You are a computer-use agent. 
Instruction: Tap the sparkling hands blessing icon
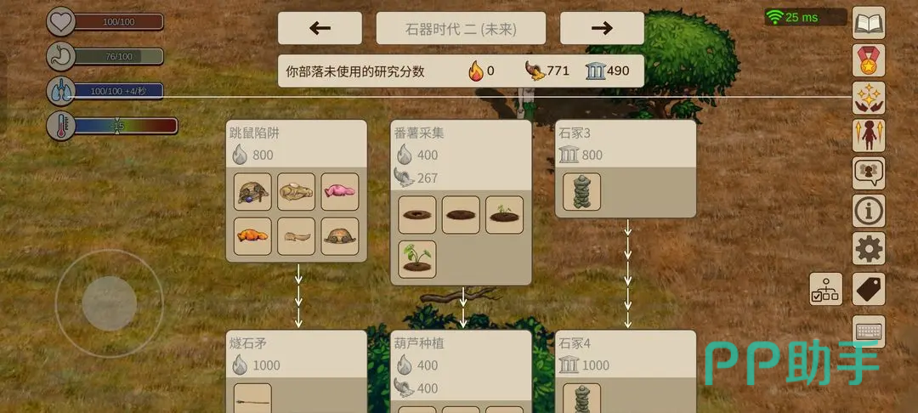868,98
